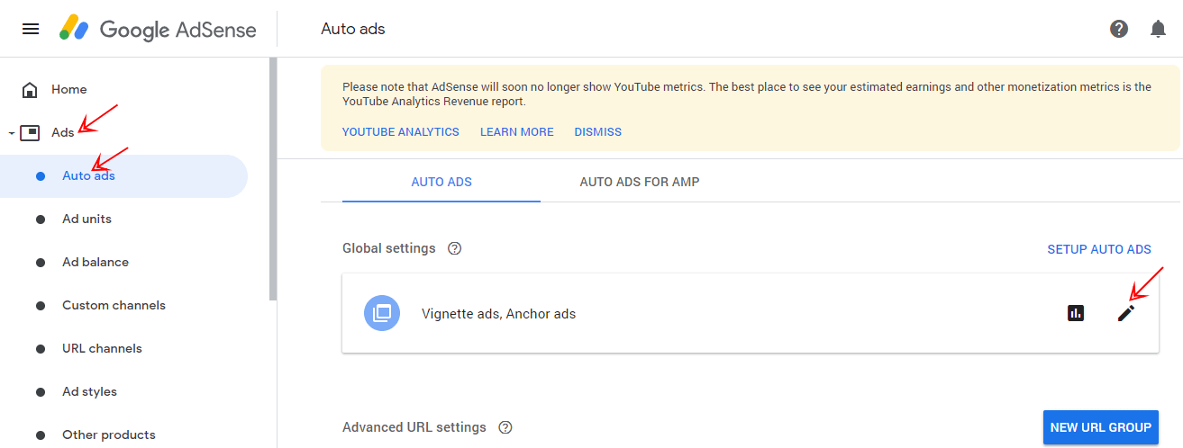View statistics for Vignette ads, Anchor ads

1075,313
